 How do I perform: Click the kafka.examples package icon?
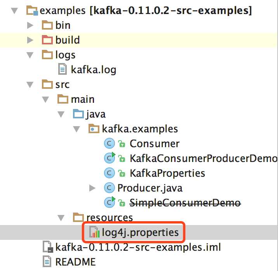tap(94, 129)
